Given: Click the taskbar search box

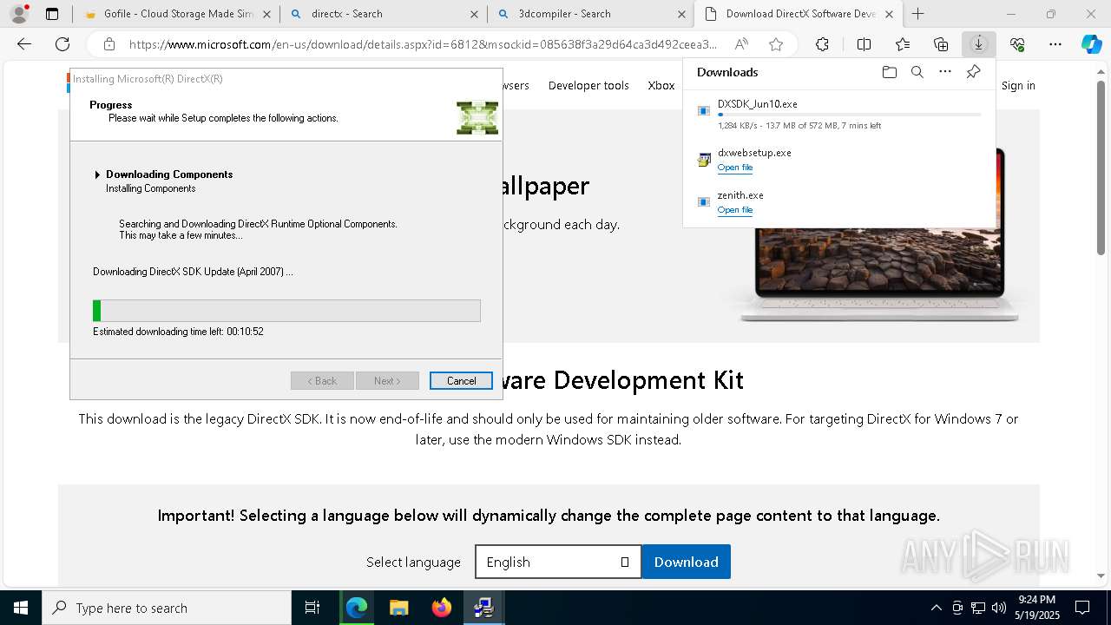Looking at the screenshot, I should pos(167,608).
